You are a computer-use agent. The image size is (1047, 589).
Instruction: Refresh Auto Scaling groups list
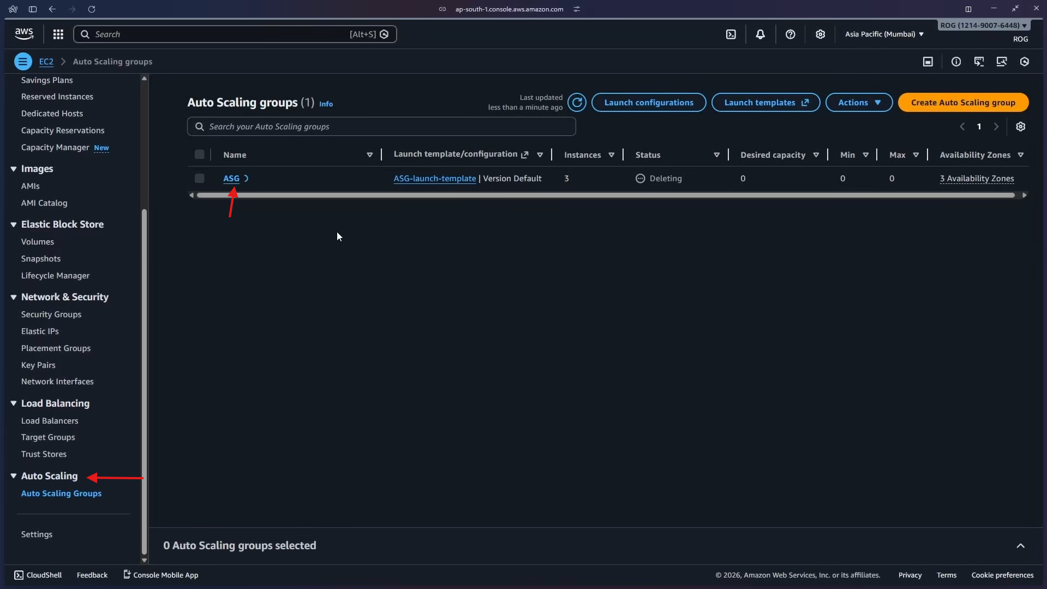pyautogui.click(x=577, y=102)
